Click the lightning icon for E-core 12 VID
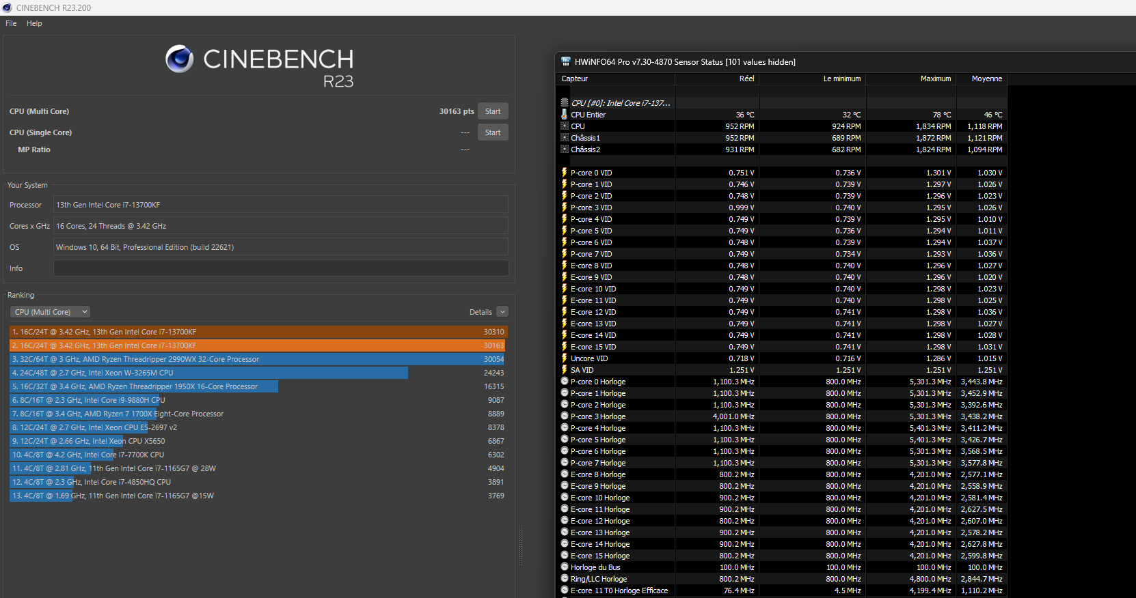Image resolution: width=1136 pixels, height=598 pixels. tap(565, 312)
